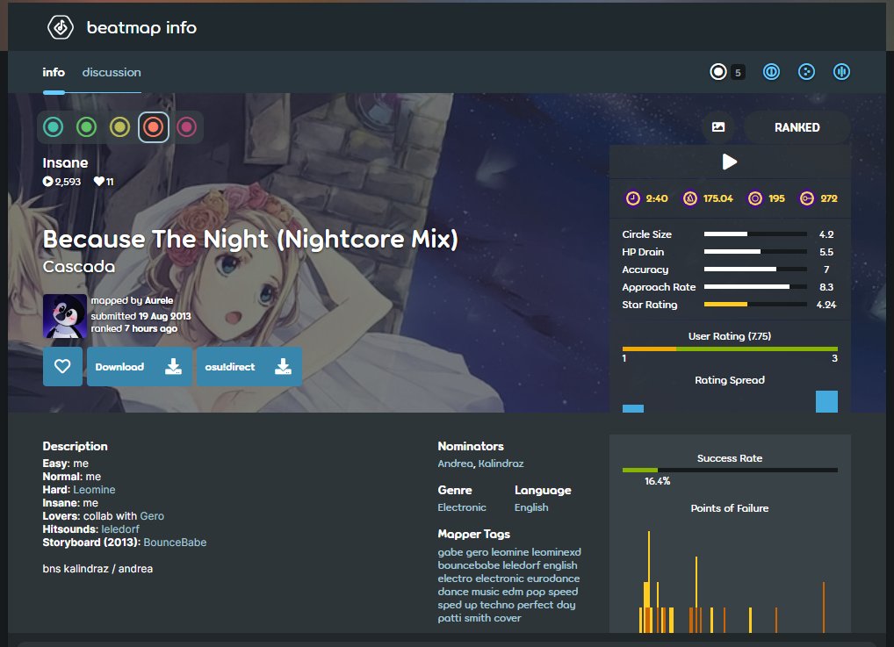Click the 'gabe' mapper tag
The width and height of the screenshot is (894, 647).
tap(451, 552)
